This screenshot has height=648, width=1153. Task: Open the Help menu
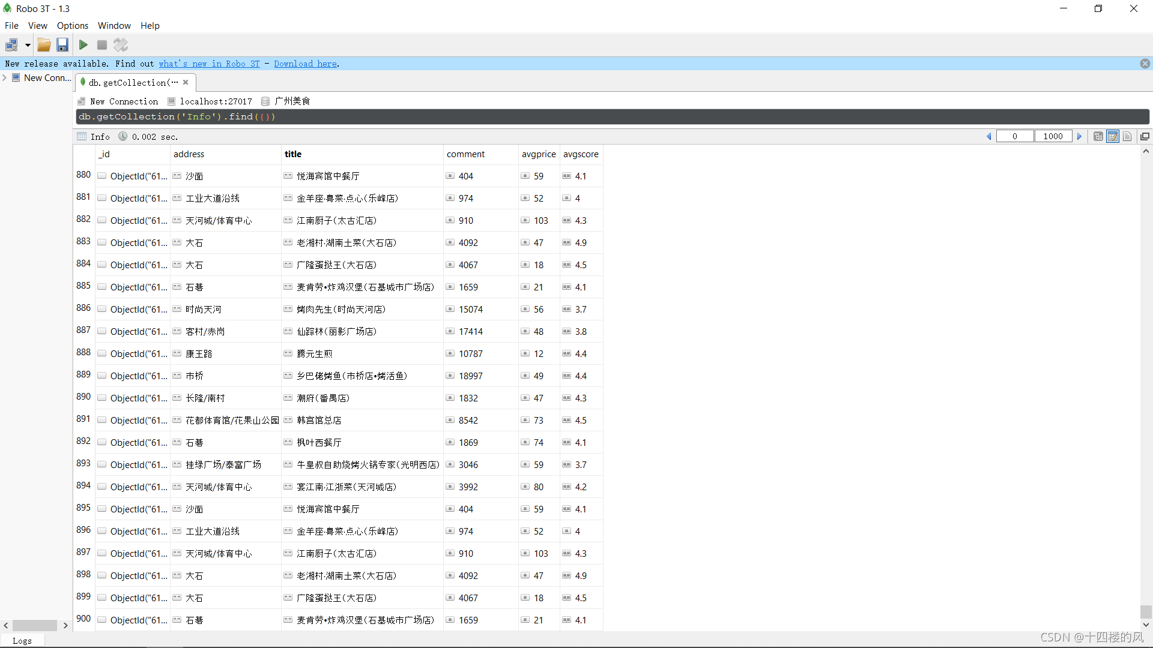coord(150,26)
